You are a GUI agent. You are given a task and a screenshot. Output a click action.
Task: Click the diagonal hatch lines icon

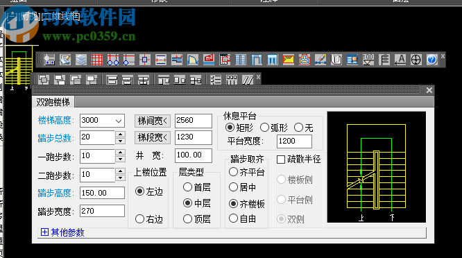[248, 80]
